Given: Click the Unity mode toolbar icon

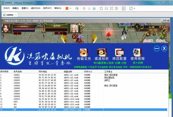Looking at the screenshot, I should [116, 8].
